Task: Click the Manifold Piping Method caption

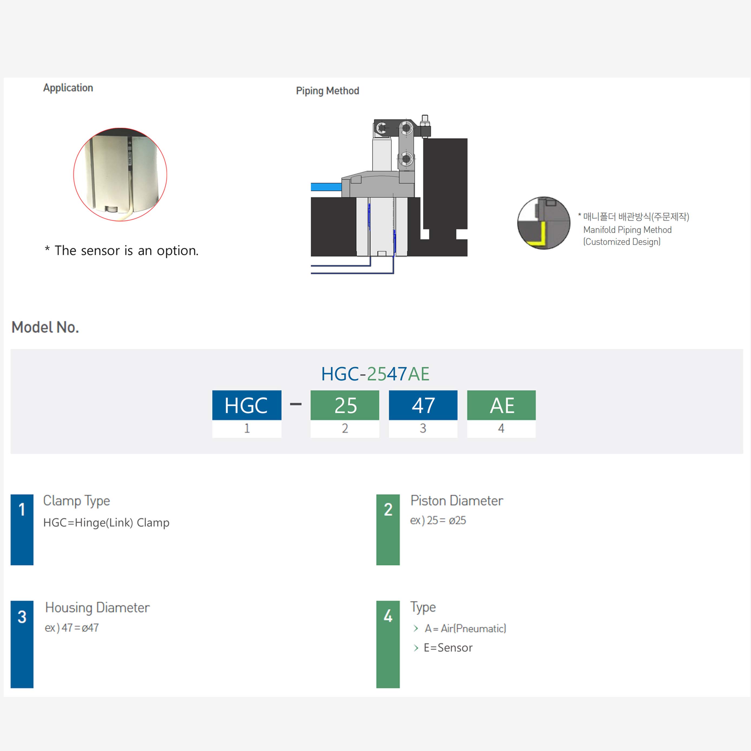Action: tap(627, 230)
